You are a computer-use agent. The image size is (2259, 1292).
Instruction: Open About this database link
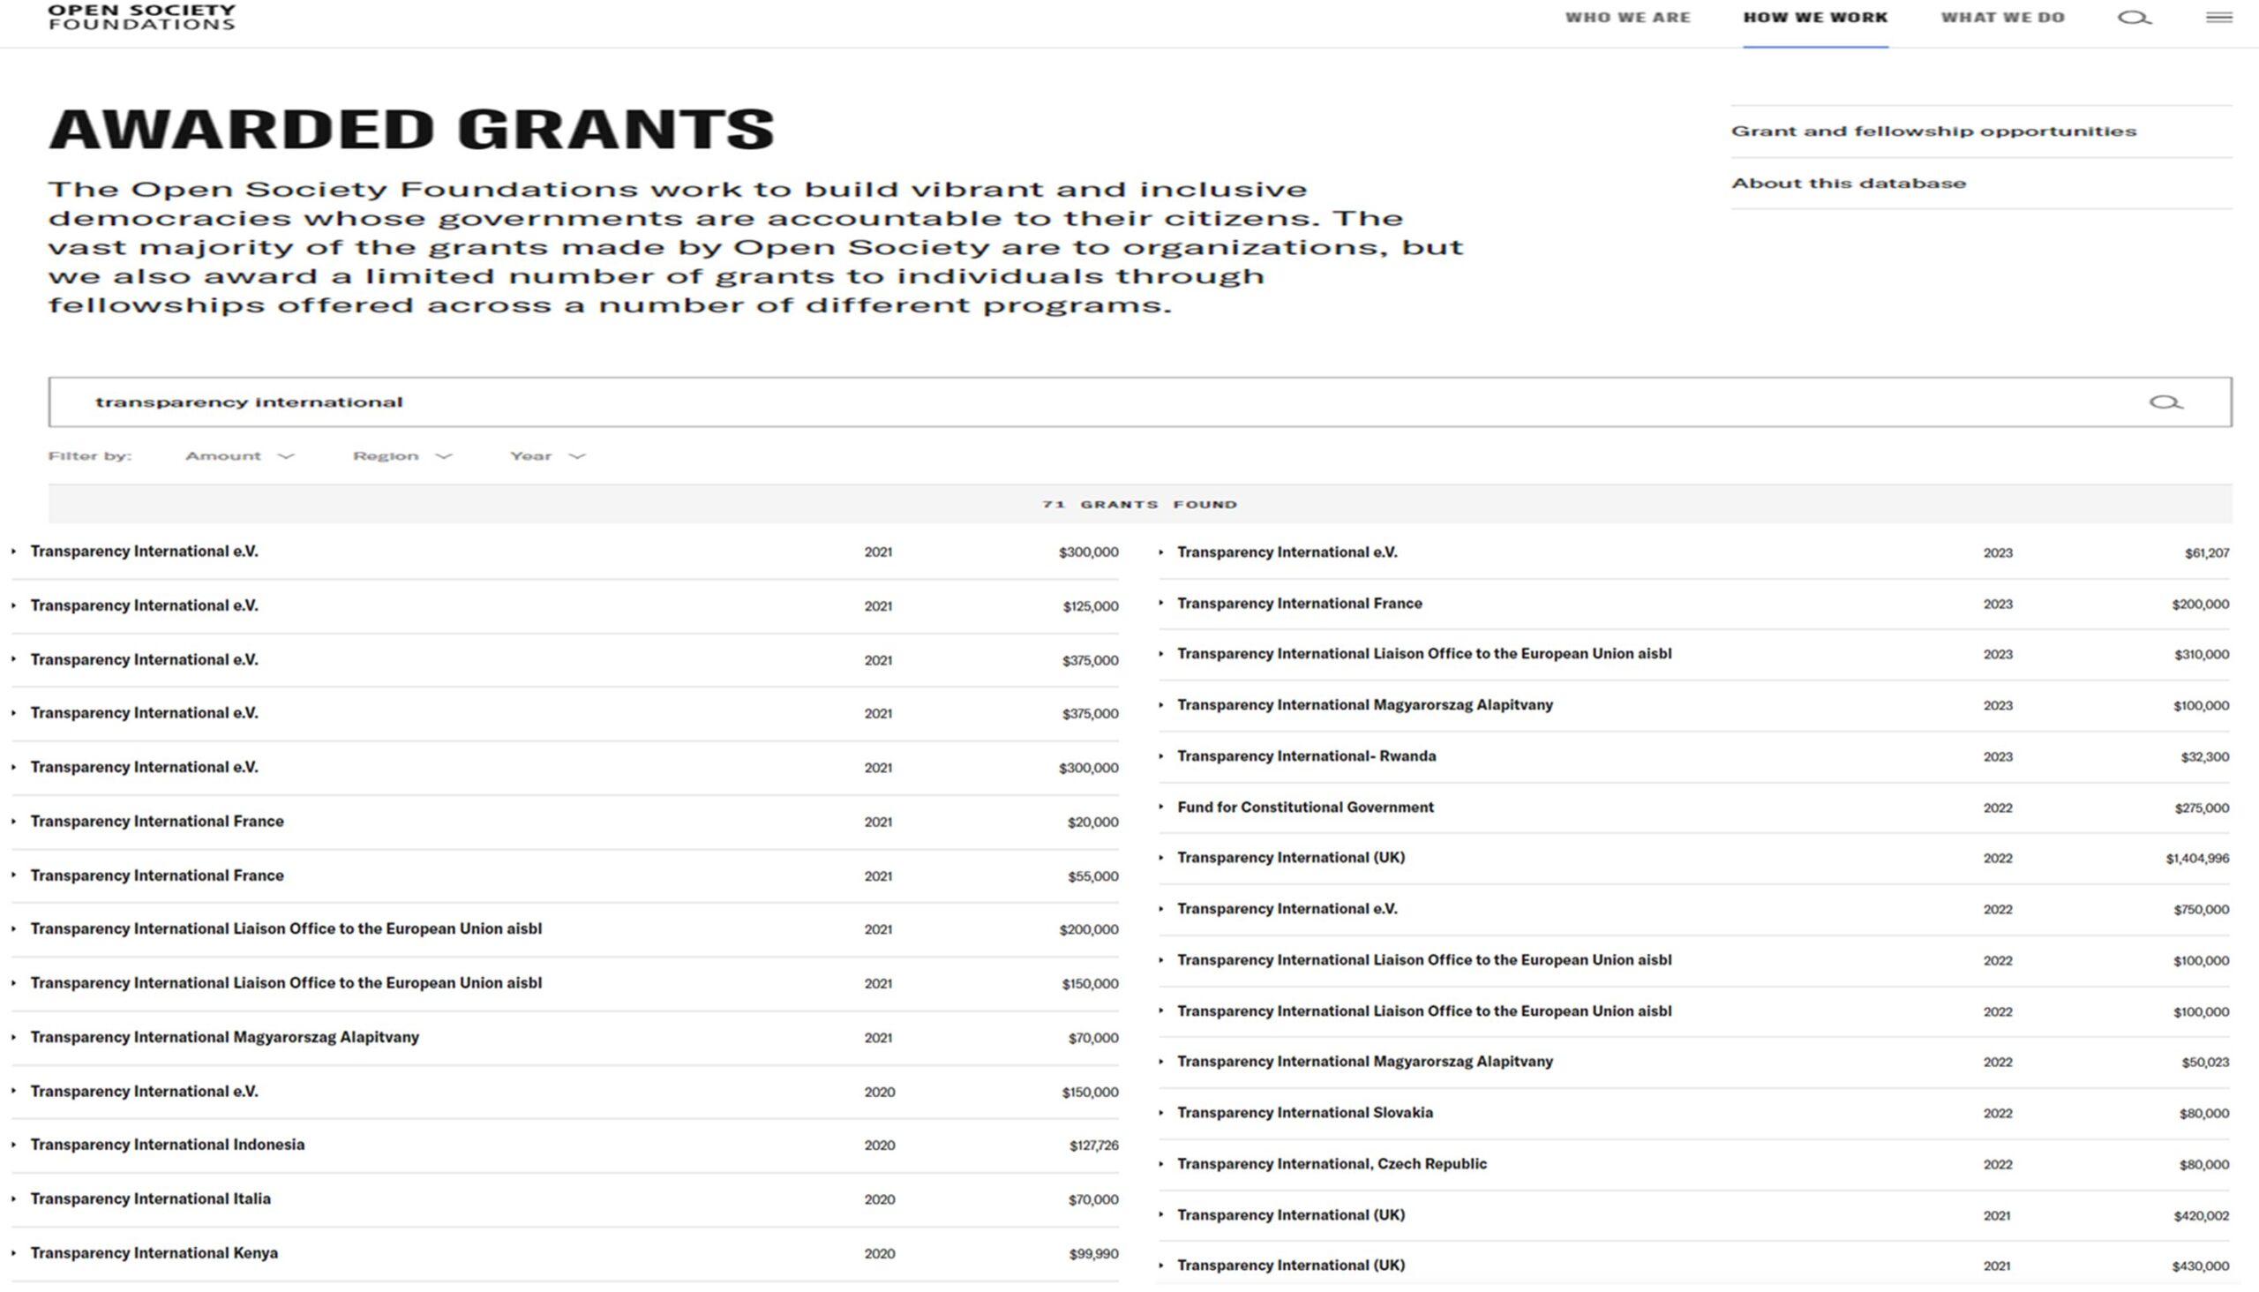click(1848, 184)
